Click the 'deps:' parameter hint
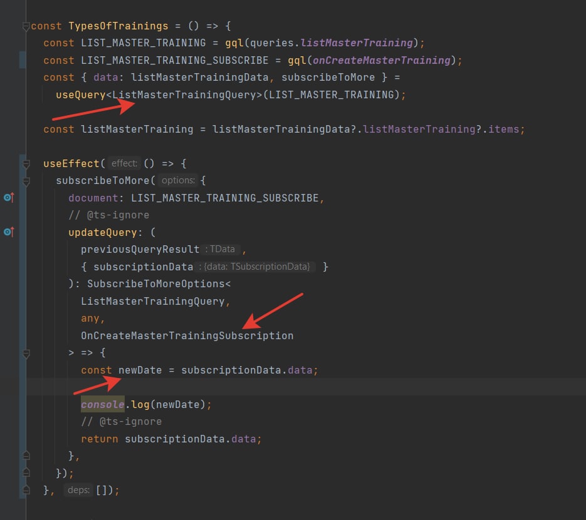This screenshot has width=586, height=520. pyautogui.click(x=78, y=490)
